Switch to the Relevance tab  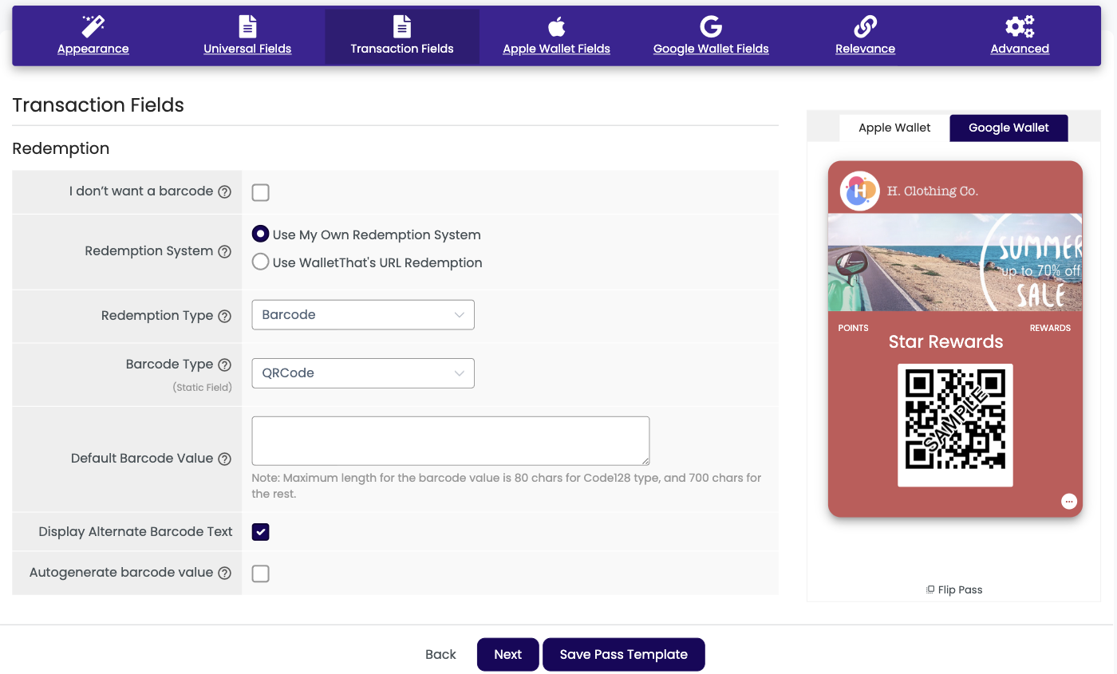pyautogui.click(x=865, y=49)
